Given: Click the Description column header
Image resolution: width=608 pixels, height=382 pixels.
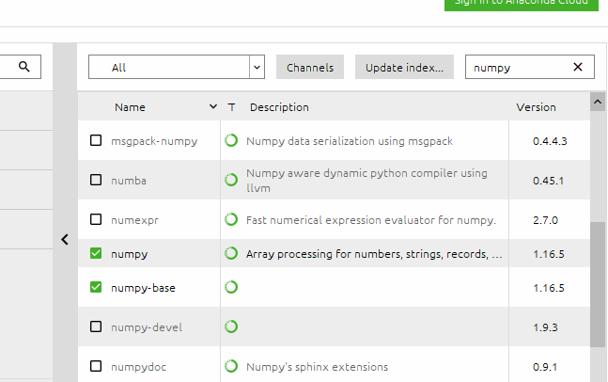Looking at the screenshot, I should (x=279, y=107).
